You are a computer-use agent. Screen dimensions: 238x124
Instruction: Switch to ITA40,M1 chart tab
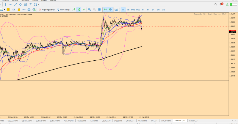(94, 121)
